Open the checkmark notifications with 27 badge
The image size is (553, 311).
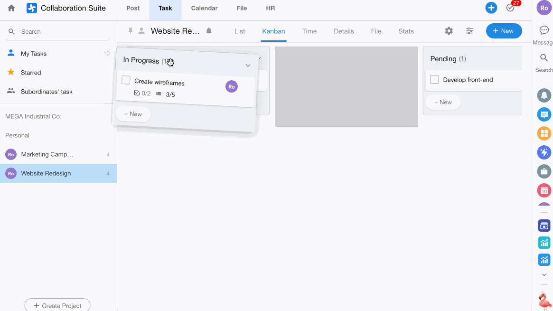coord(510,8)
